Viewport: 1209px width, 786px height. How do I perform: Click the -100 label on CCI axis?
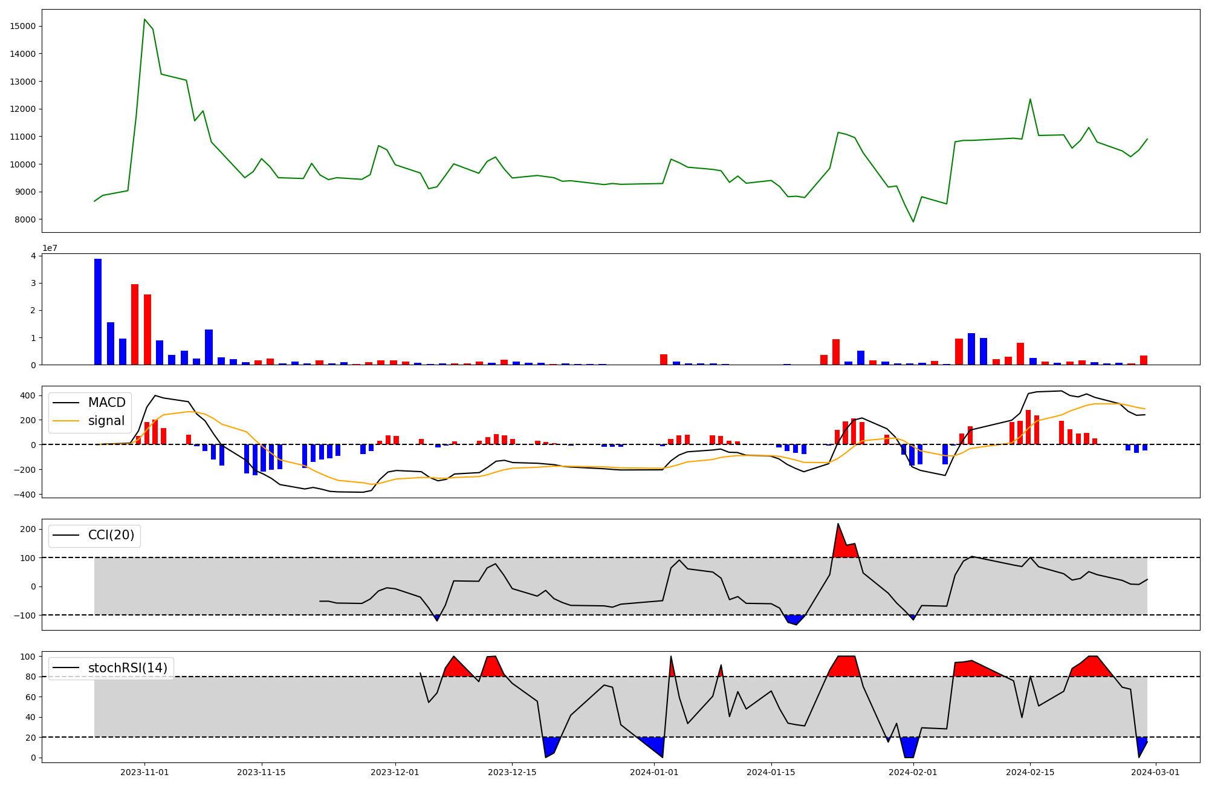[x=25, y=615]
